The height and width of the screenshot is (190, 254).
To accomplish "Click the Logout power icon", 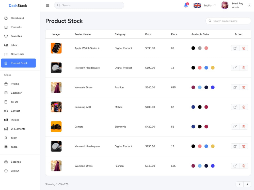I will [x=6, y=171].
